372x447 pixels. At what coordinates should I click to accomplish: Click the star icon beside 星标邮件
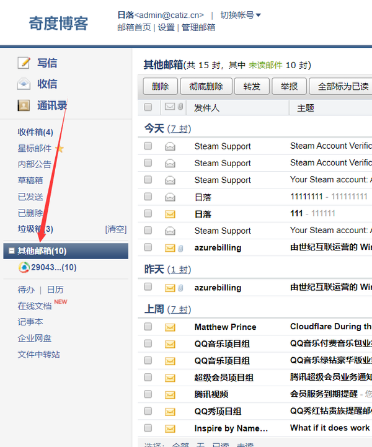[60, 149]
